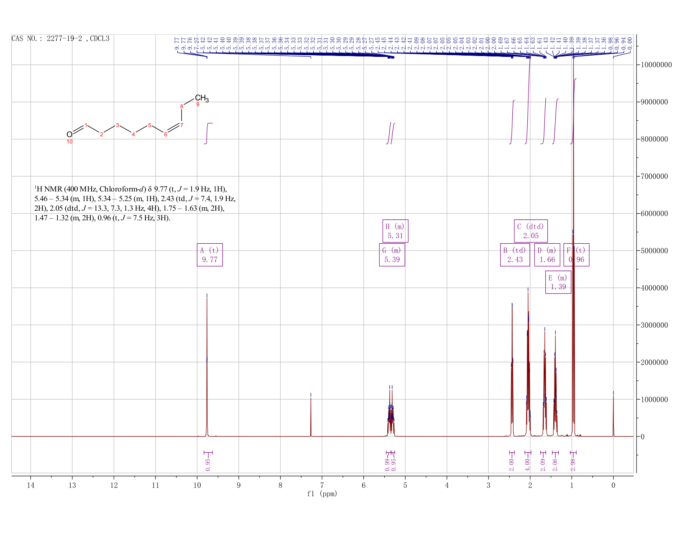Click x-axis tick label 7

[x=322, y=485]
